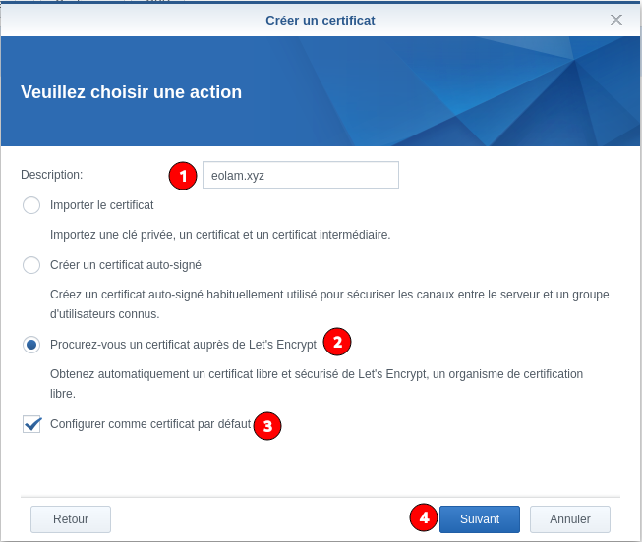Click the Description input field with eolam.xyz
This screenshot has width=642, height=542.
(300, 175)
